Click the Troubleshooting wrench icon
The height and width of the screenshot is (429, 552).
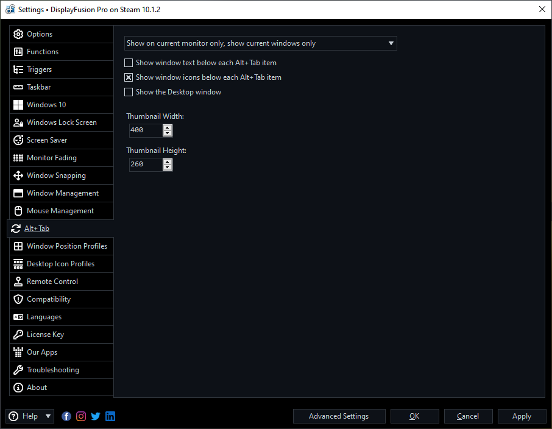[18, 370]
